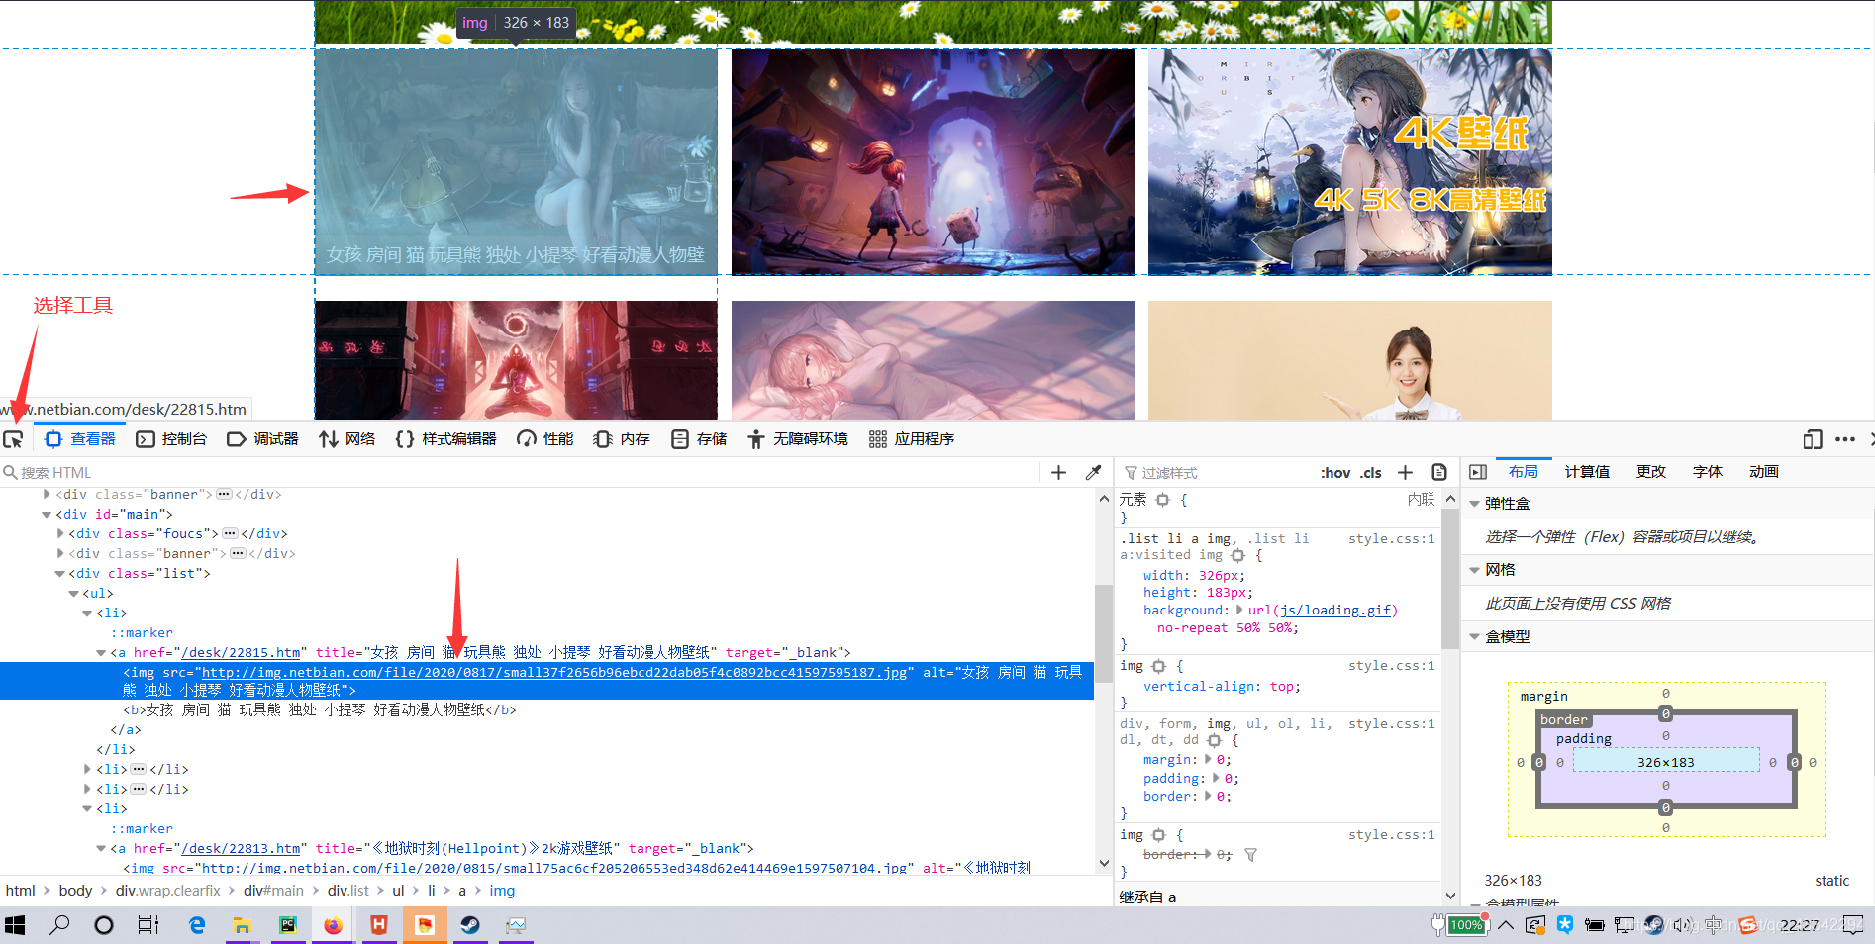This screenshot has width=1875, height=944.
Task: Open DevTools more options menu
Action: click(x=1845, y=439)
